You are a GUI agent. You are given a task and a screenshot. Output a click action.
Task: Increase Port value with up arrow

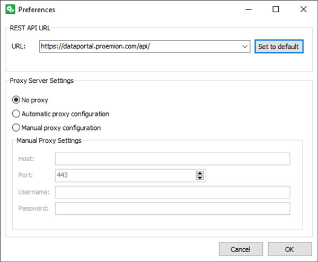[x=200, y=173]
